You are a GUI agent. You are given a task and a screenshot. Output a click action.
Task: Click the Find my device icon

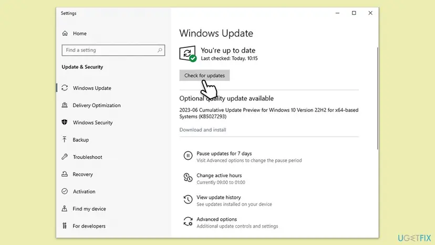tap(65, 208)
